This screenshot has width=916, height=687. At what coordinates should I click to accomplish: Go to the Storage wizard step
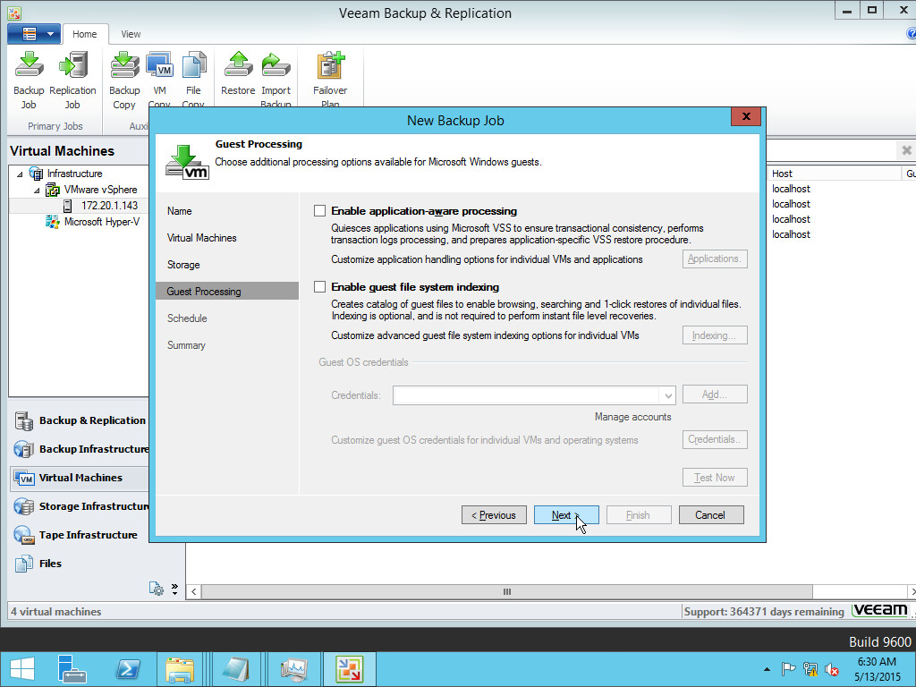pos(183,265)
